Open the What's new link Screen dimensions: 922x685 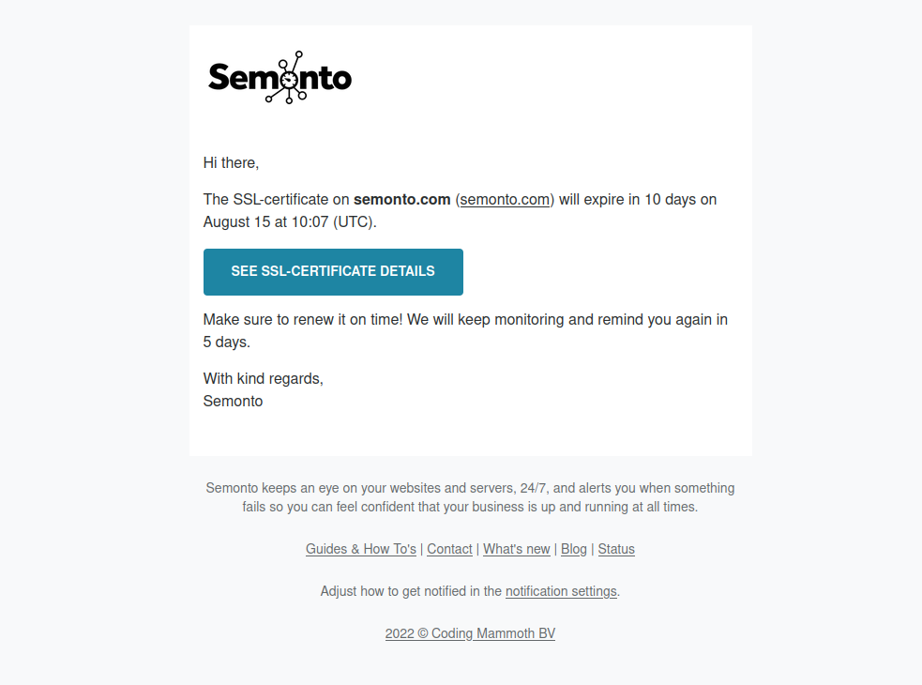pos(517,549)
